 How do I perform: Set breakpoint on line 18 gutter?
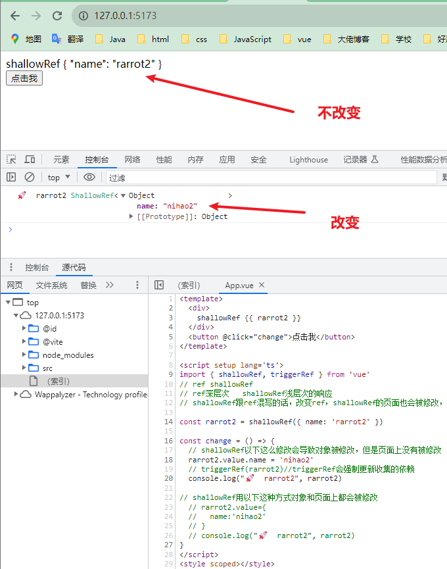[168, 460]
